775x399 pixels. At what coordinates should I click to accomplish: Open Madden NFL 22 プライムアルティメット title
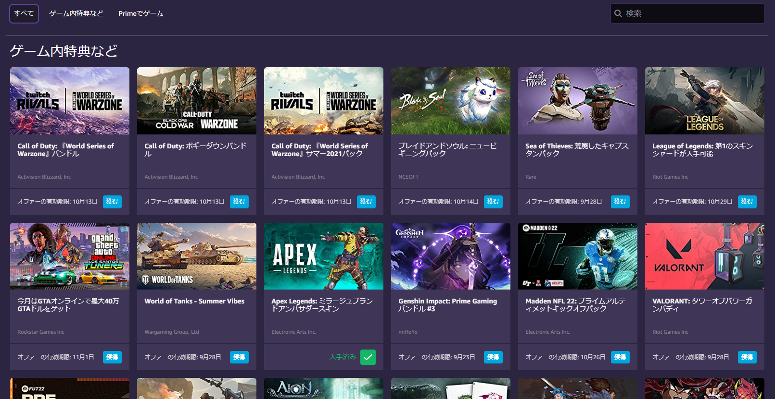[575, 305]
